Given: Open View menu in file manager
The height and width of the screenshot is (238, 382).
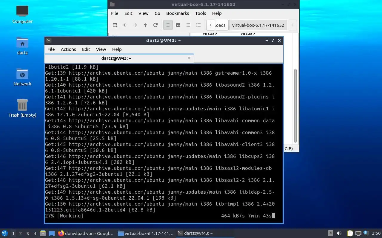Looking at the screenshot, I should point(143,13).
